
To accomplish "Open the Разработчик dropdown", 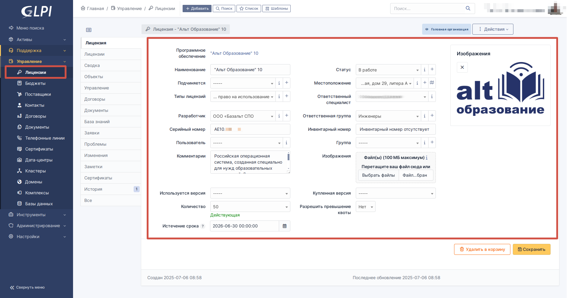I will click(243, 116).
